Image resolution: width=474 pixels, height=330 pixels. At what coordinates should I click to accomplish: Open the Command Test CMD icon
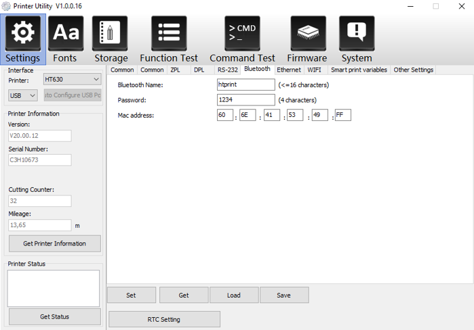pos(242,32)
